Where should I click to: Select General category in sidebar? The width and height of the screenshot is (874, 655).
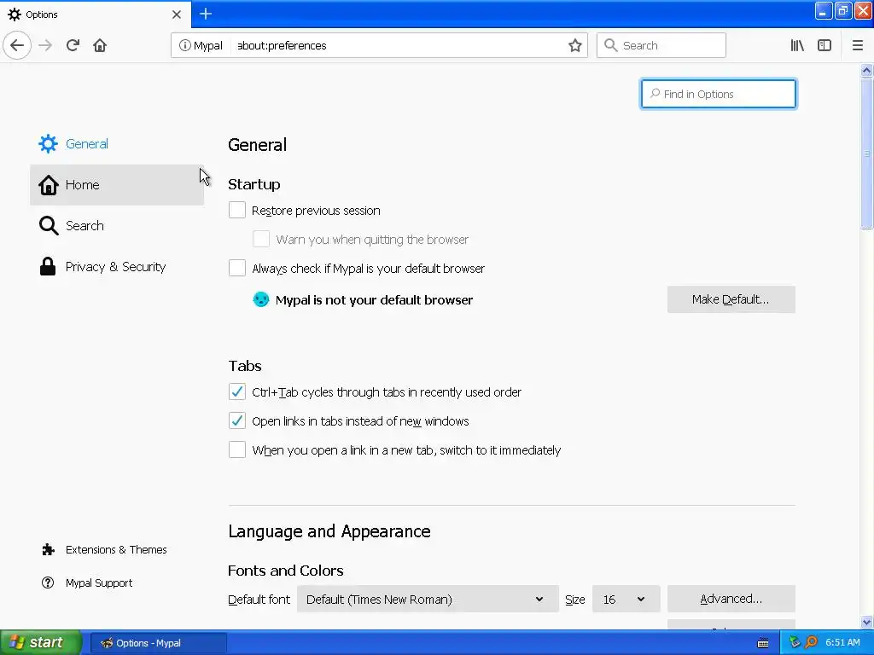[x=117, y=143]
